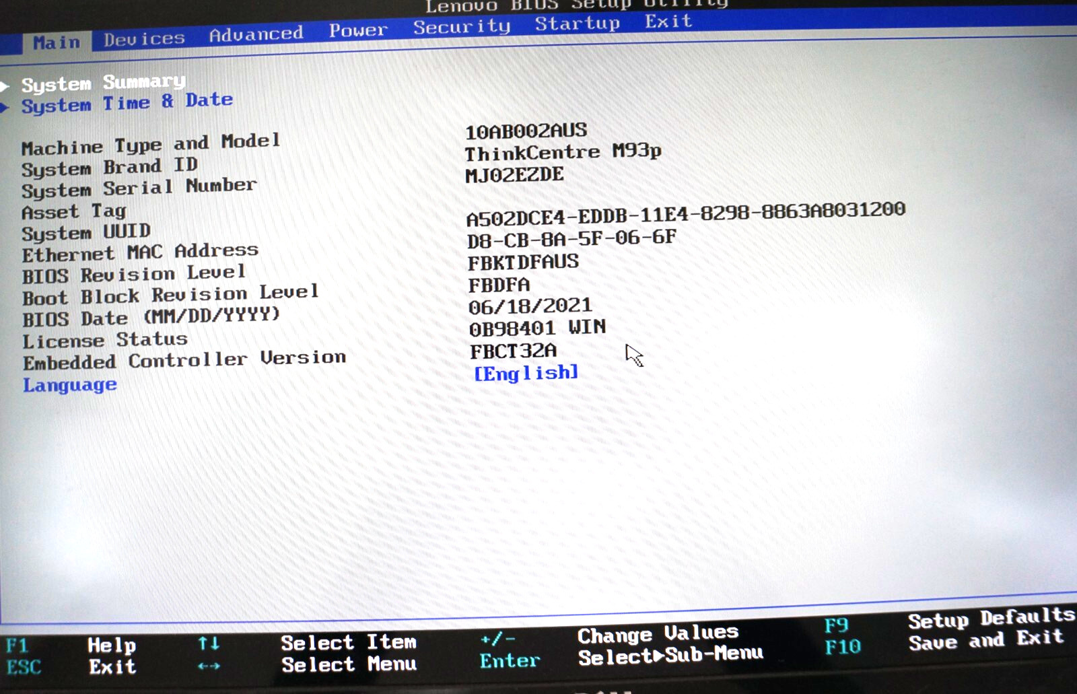Click the up-down arrows navigation icon
1077x694 pixels.
pos(209,644)
